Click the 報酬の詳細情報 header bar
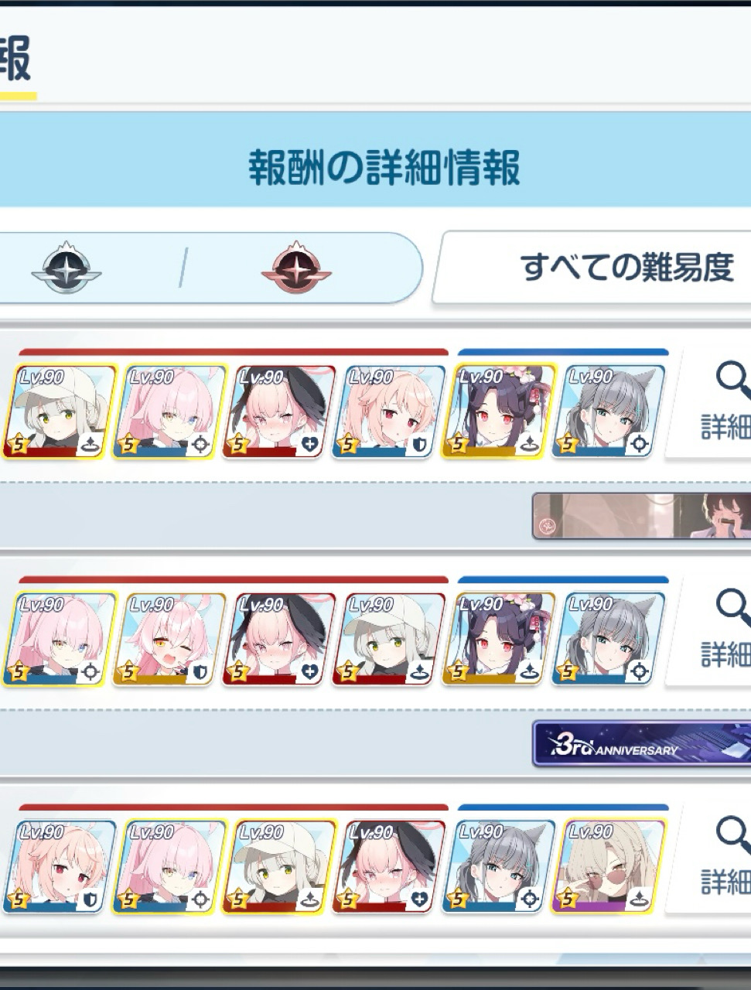This screenshot has width=751, height=990. 375,165
